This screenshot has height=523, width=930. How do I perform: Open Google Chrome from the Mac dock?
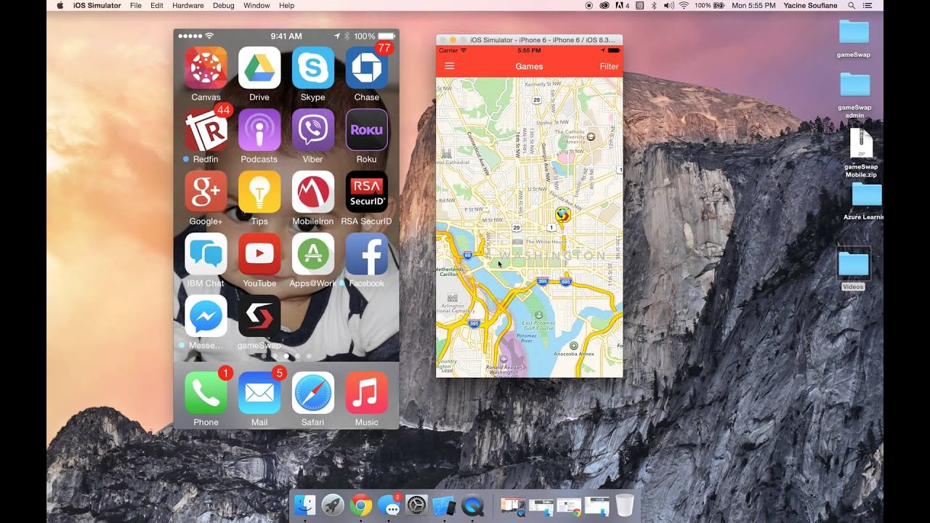[x=361, y=506]
